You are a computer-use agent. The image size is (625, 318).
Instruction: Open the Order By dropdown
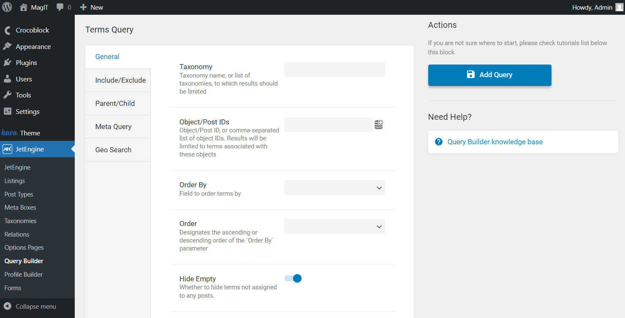point(334,188)
